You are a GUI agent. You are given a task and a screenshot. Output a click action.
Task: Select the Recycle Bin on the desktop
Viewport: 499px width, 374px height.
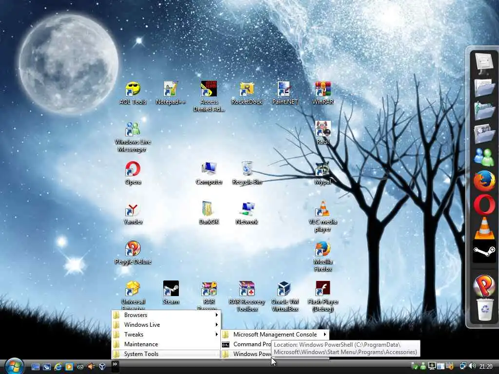(x=247, y=173)
